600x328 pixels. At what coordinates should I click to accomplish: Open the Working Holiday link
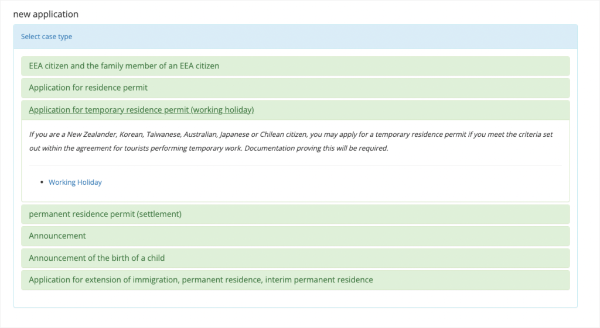75,182
